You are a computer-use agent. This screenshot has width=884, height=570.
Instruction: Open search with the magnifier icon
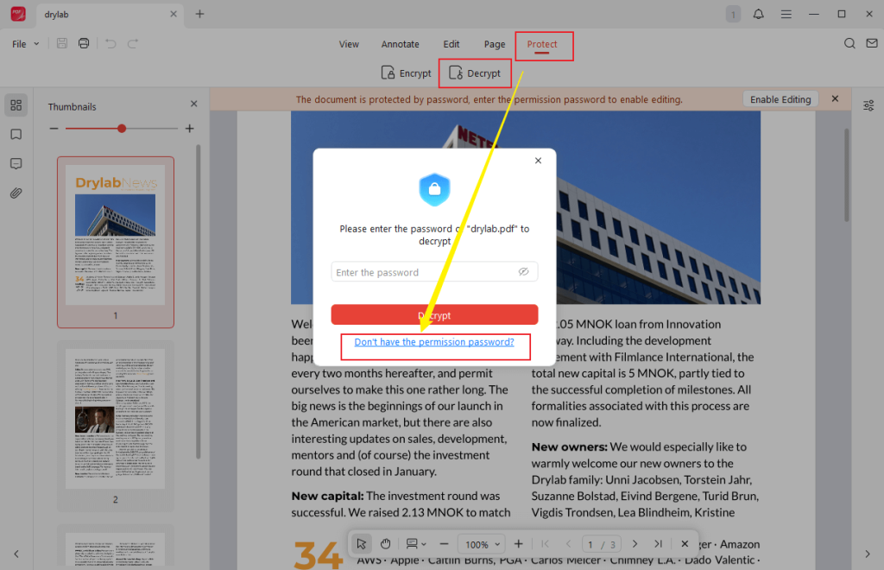849,42
